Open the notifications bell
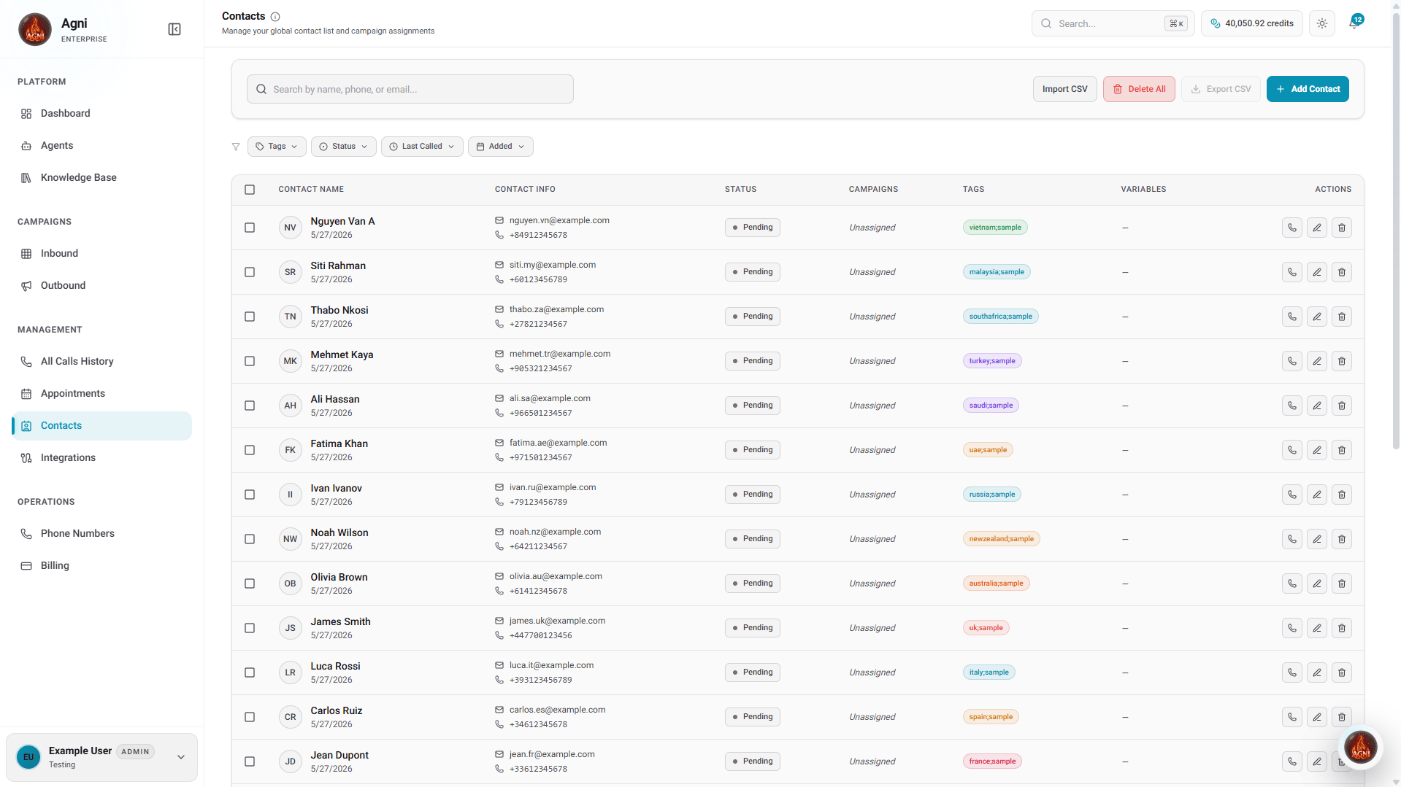 (1354, 23)
